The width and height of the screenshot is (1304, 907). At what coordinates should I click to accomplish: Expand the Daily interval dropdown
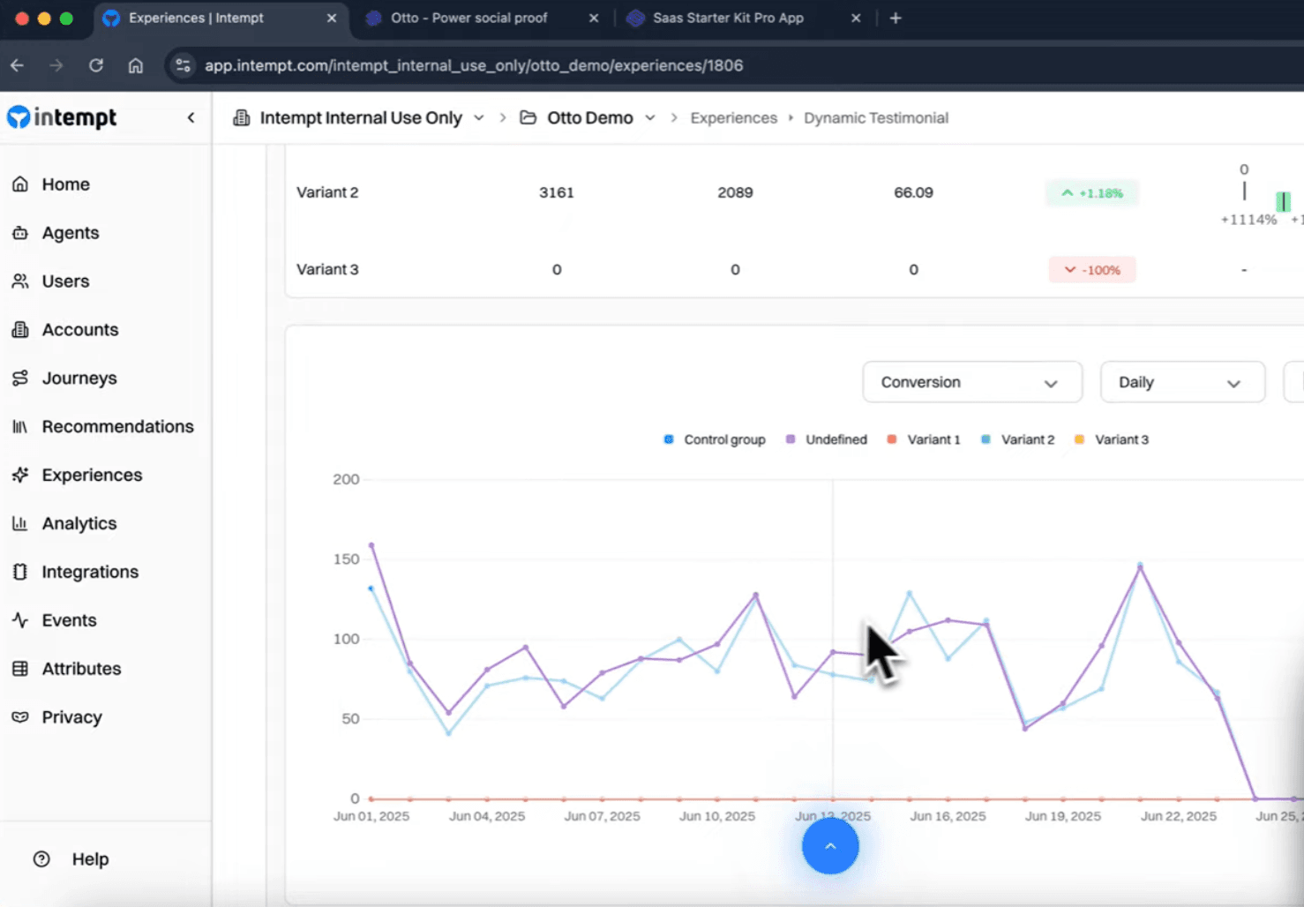point(1181,382)
